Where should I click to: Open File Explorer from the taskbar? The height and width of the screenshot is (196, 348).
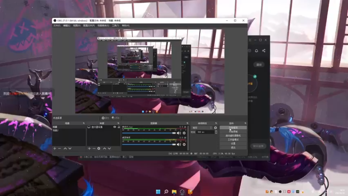click(174, 192)
